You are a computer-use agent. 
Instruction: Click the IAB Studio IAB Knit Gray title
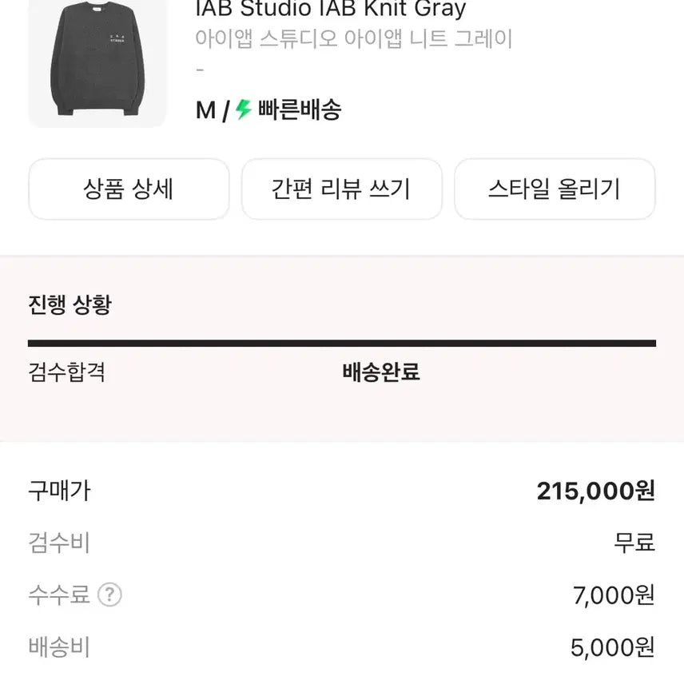click(331, 10)
